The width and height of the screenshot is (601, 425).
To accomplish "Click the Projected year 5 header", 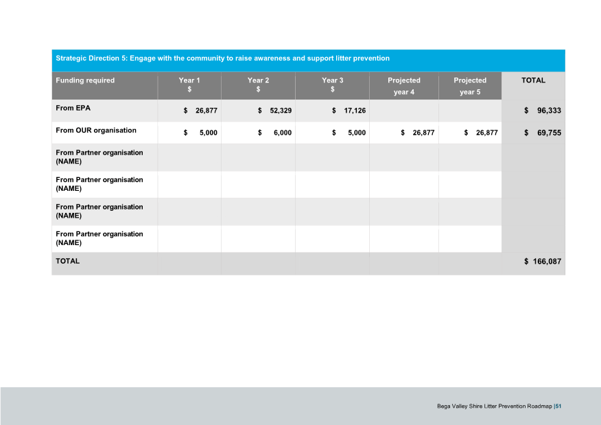I will (x=470, y=84).
